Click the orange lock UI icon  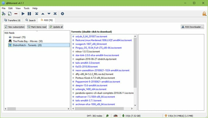(204, 14)
